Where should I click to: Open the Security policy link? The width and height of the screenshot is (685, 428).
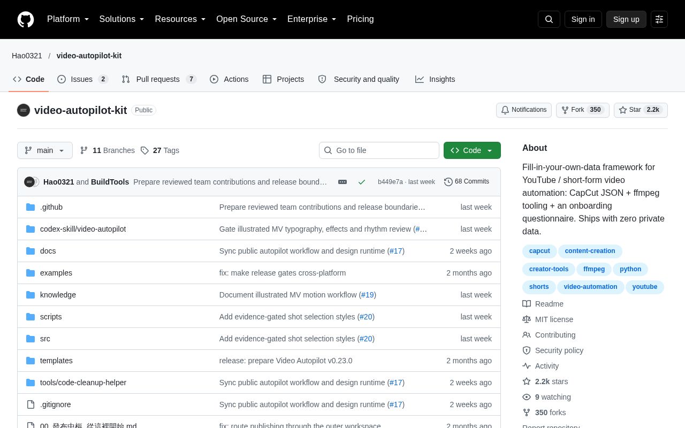click(x=553, y=350)
